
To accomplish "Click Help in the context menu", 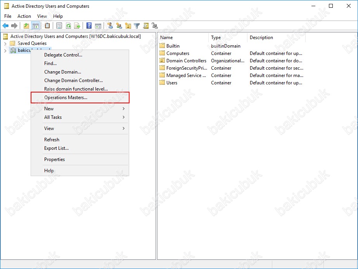I will point(80,171).
